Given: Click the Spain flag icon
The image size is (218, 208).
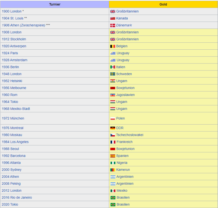Looking at the screenshot, I should tap(112, 156).
